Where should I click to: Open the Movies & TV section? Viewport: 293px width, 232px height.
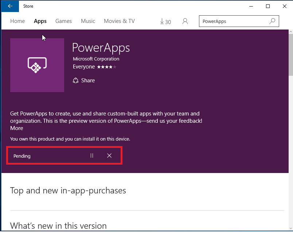click(x=119, y=21)
